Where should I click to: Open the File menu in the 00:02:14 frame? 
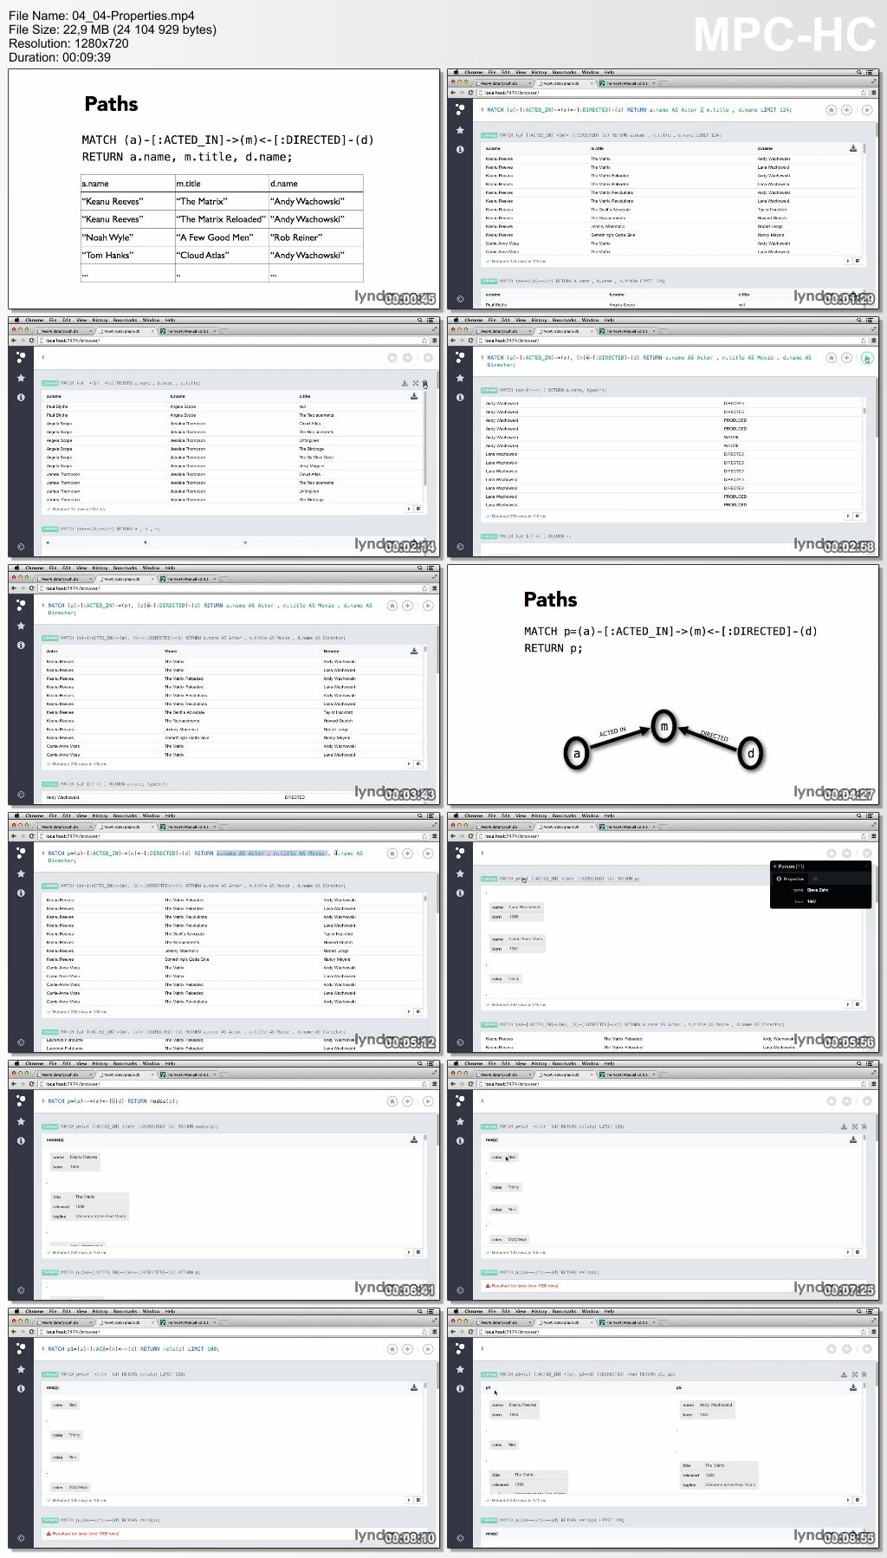[x=53, y=320]
